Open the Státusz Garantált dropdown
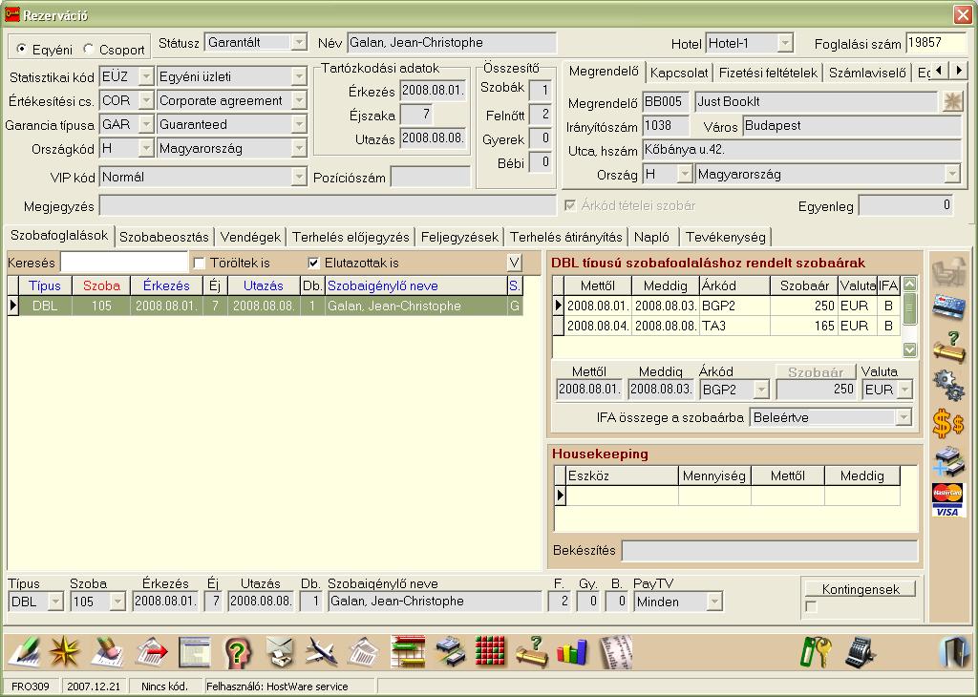Viewport: 978px width, 697px height. click(299, 42)
